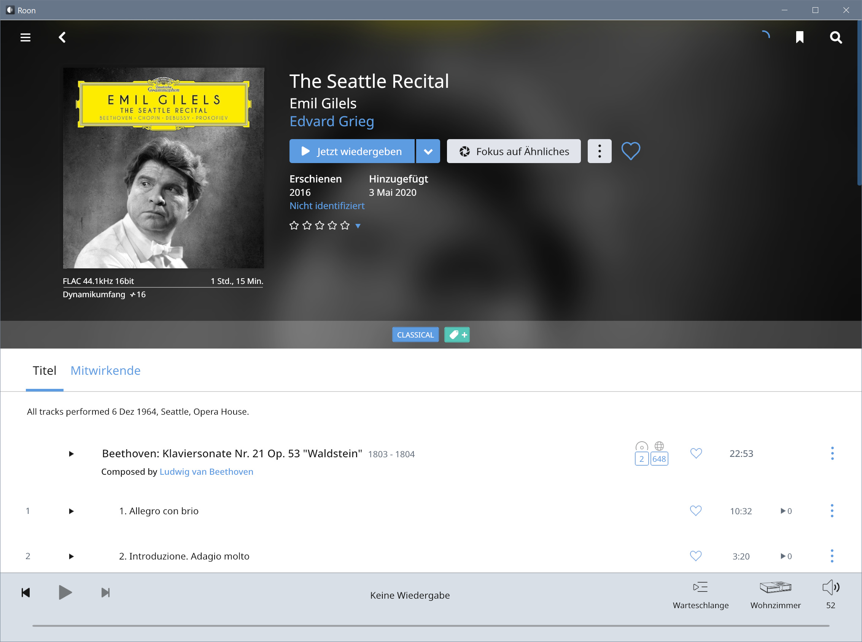Expand the Jetzt wiedergeben dropdown arrow
This screenshot has width=862, height=642.
click(x=428, y=151)
